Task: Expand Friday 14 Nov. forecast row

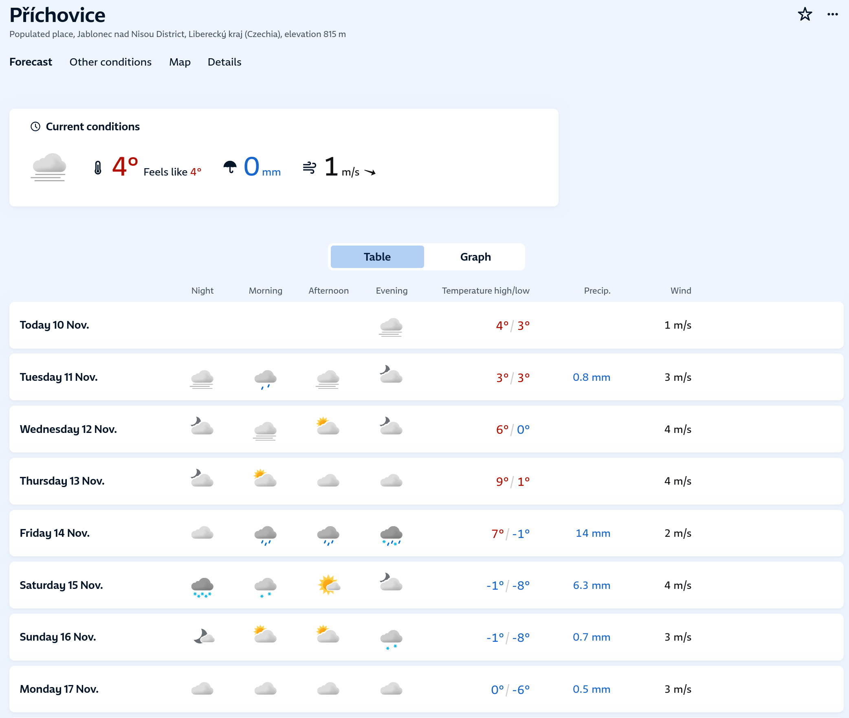Action: point(55,533)
